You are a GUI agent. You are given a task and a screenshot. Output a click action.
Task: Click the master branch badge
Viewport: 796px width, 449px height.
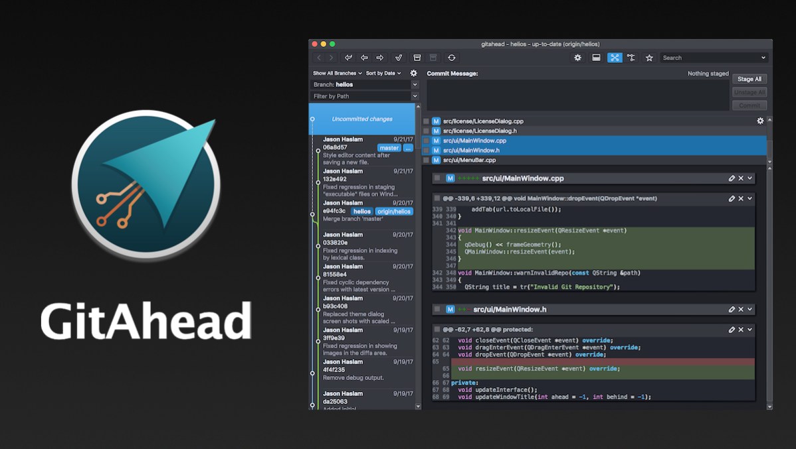pyautogui.click(x=389, y=148)
